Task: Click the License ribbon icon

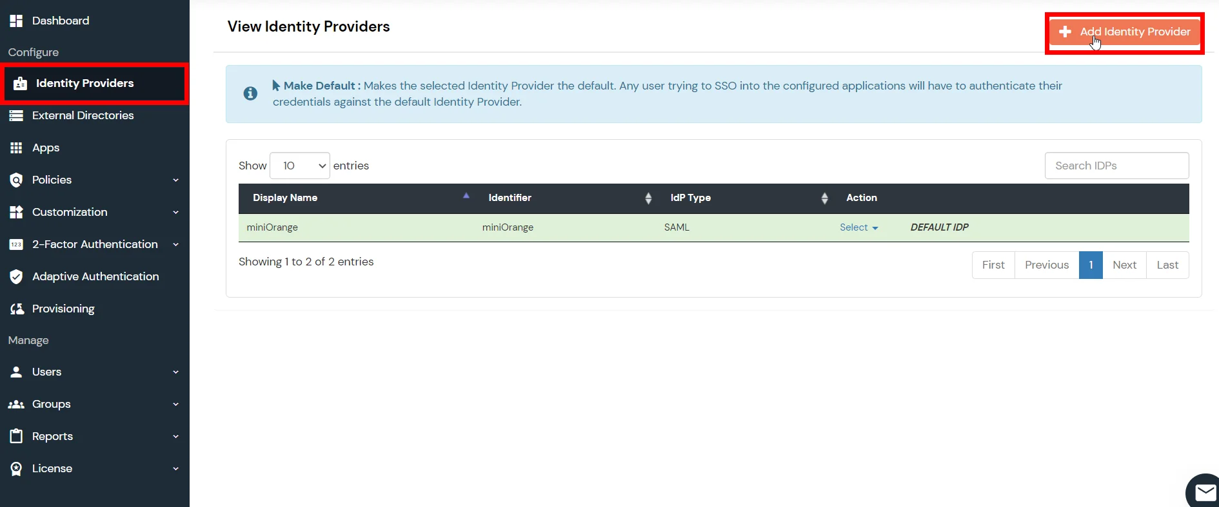Action: click(x=16, y=468)
